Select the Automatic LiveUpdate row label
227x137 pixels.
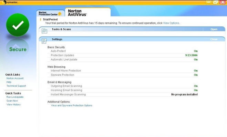[x=64, y=59]
